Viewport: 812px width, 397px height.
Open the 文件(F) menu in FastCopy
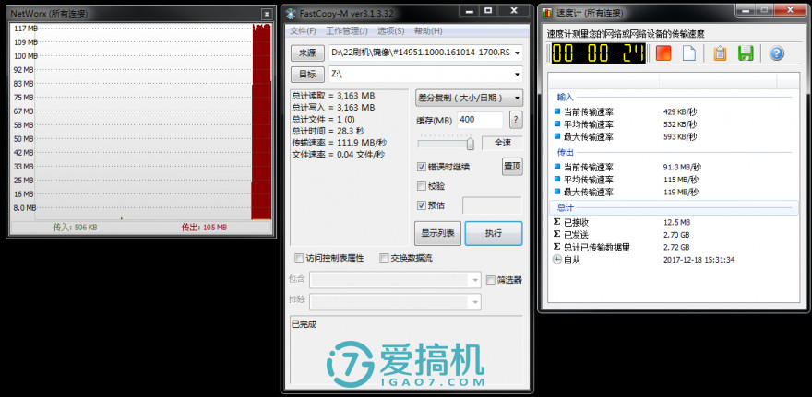pos(303,31)
